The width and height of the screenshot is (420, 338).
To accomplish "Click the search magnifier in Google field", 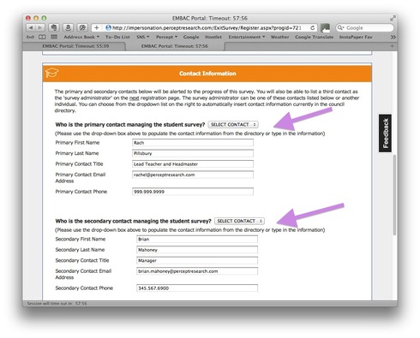I will 340,27.
